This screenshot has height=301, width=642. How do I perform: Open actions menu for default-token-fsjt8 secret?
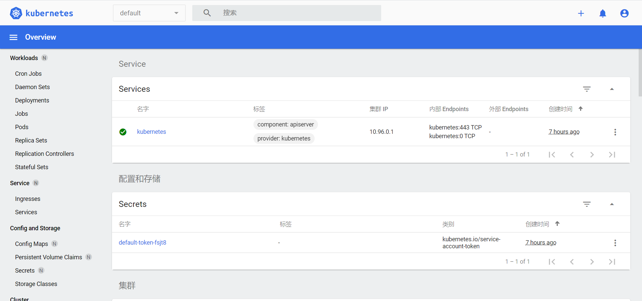615,243
